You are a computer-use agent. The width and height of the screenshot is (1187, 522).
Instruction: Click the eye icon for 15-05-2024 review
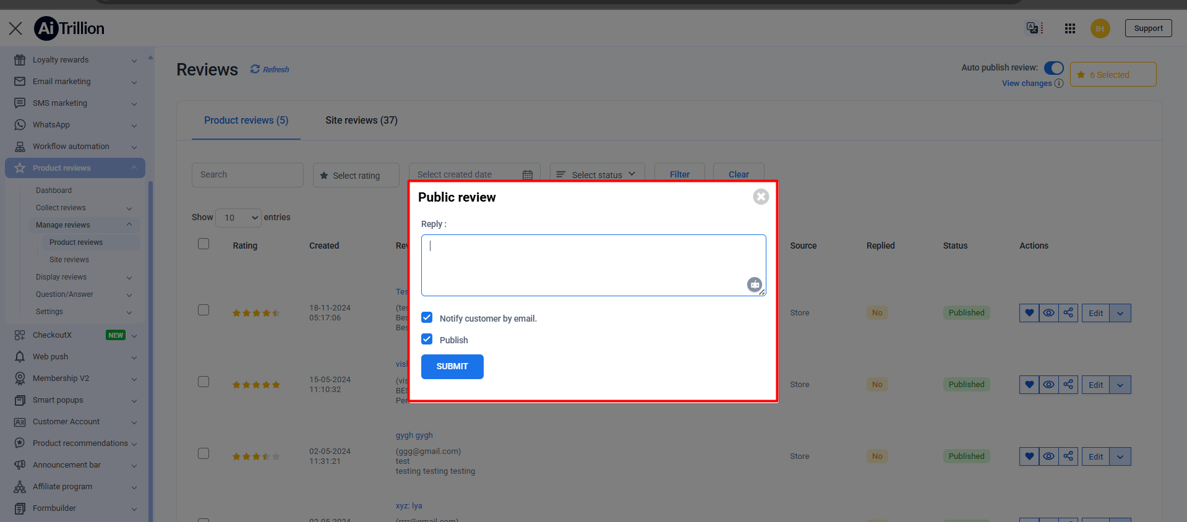(1049, 385)
